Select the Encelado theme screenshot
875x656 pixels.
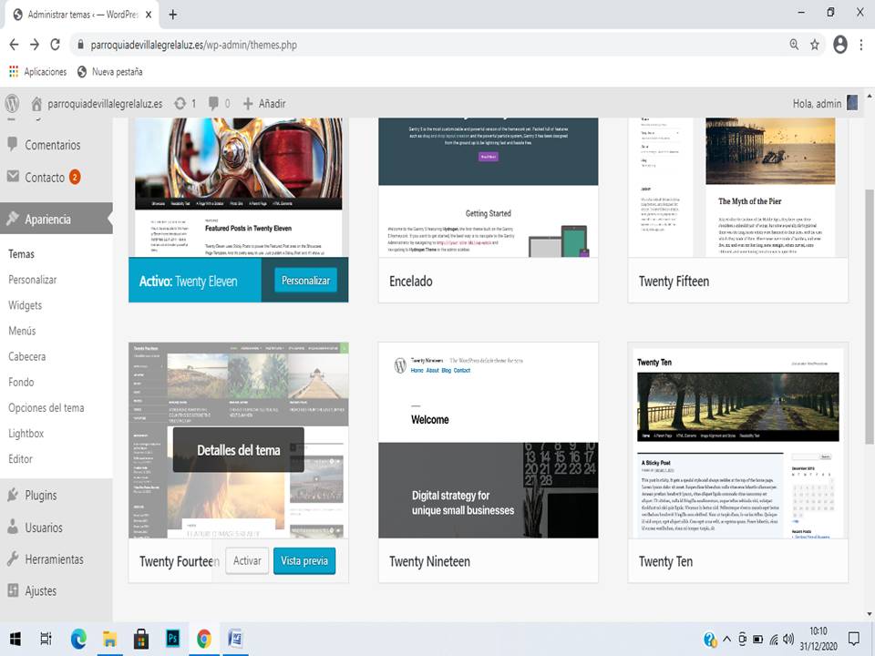click(x=489, y=188)
